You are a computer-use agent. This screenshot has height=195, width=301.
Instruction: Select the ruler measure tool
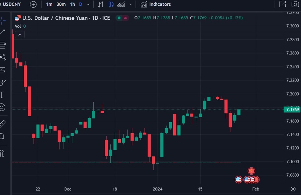pyautogui.click(x=3, y=124)
